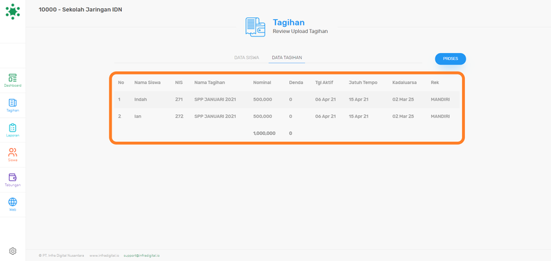Click the 500,000 nominal in Indah's row
Viewport: 551px width, 261px height.
click(262, 99)
